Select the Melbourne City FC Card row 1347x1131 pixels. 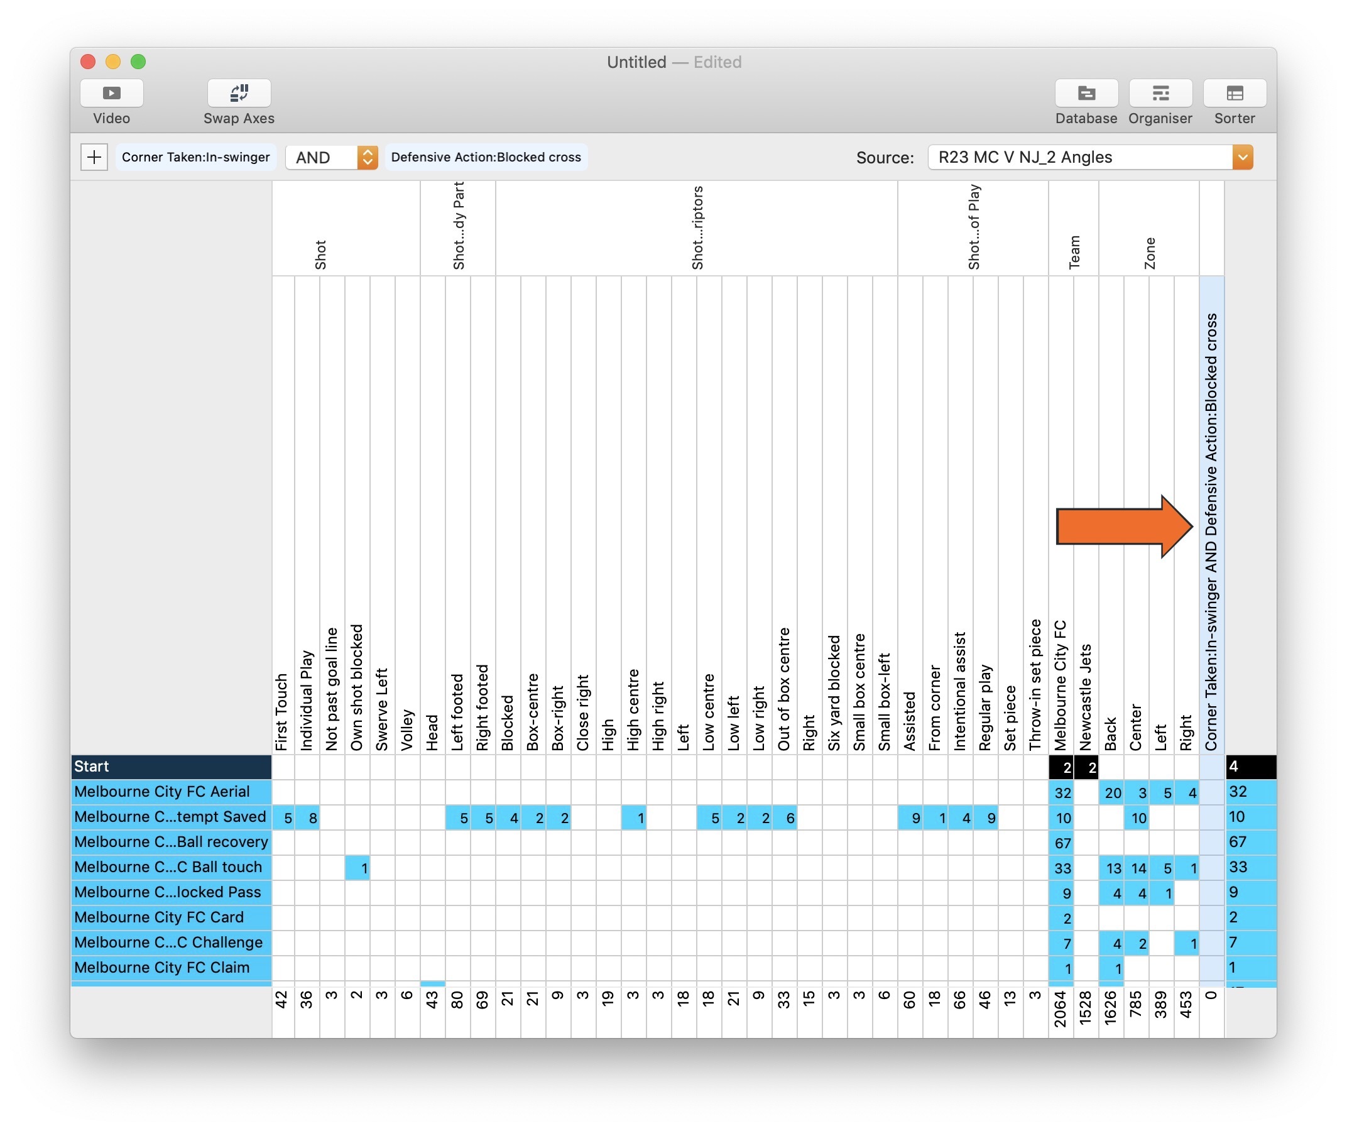[170, 917]
